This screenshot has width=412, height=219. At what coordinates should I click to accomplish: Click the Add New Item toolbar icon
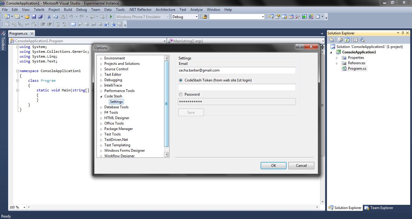click(x=17, y=17)
